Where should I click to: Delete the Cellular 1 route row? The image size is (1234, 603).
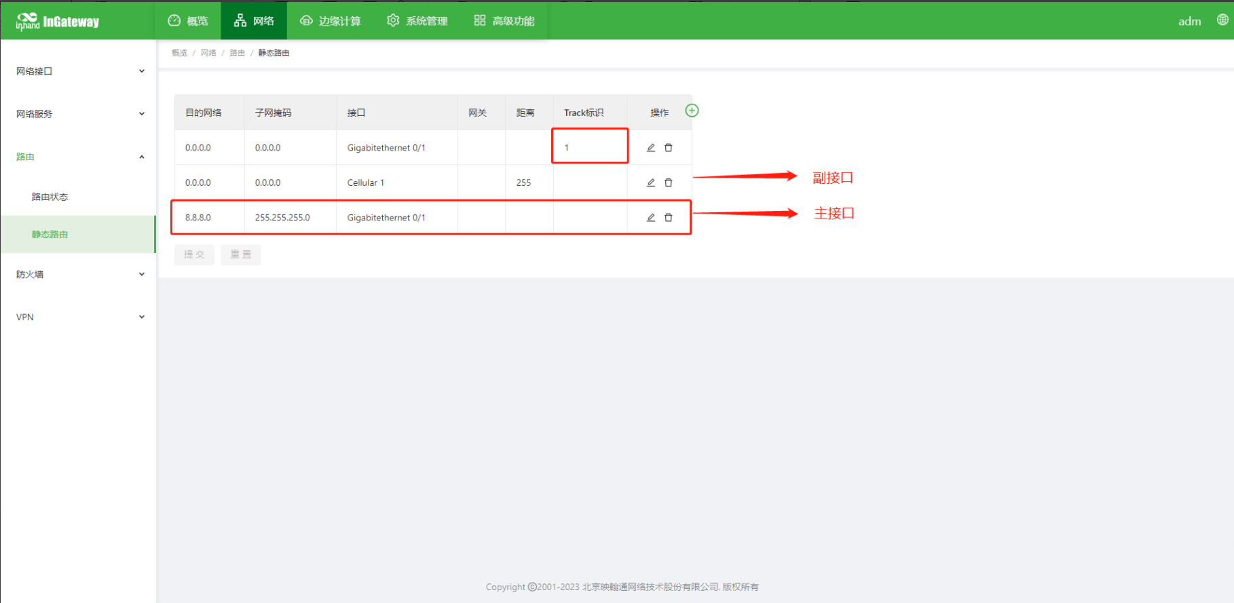(669, 182)
